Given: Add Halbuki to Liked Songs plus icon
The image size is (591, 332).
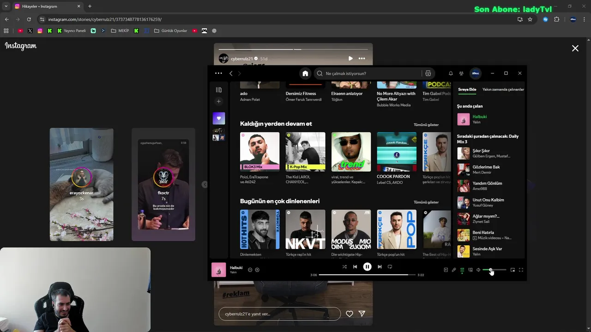Looking at the screenshot, I should [257, 270].
